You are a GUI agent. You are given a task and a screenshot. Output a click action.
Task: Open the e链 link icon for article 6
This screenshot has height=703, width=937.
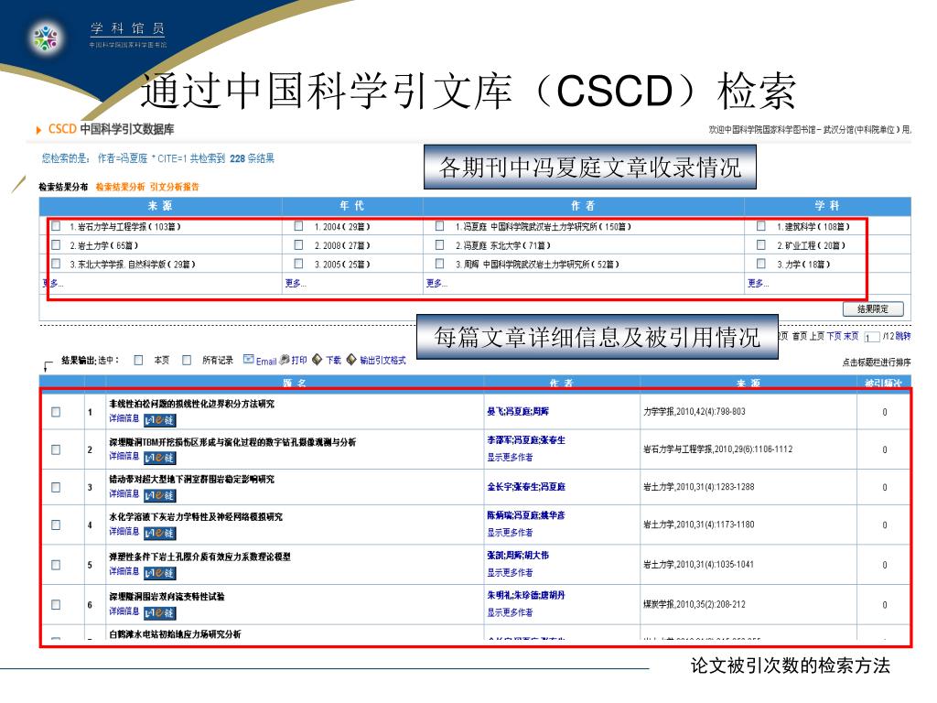159,613
